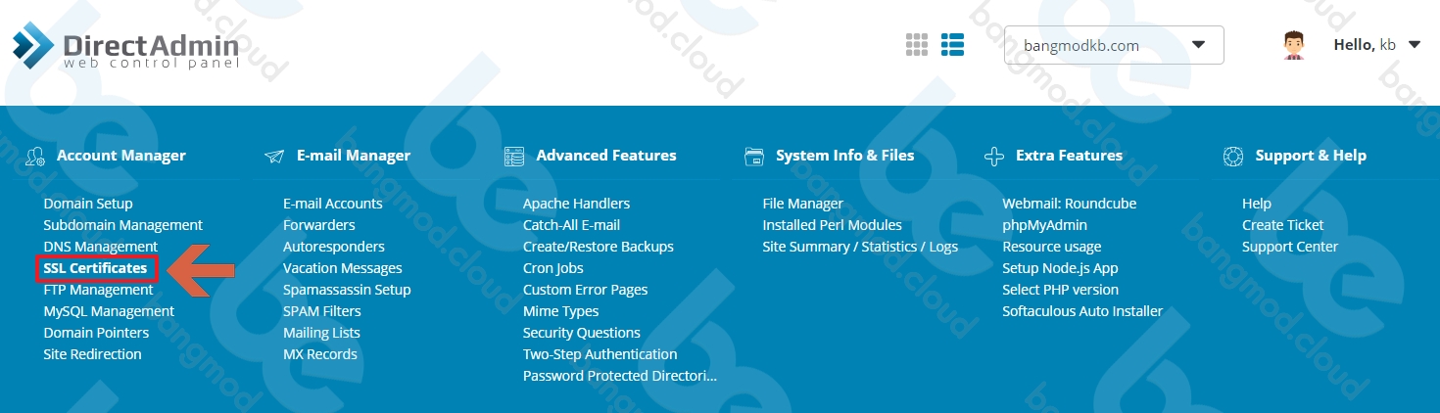The image size is (1440, 413).
Task: Click the E-mail Manager paper plane icon
Action: pos(275,156)
